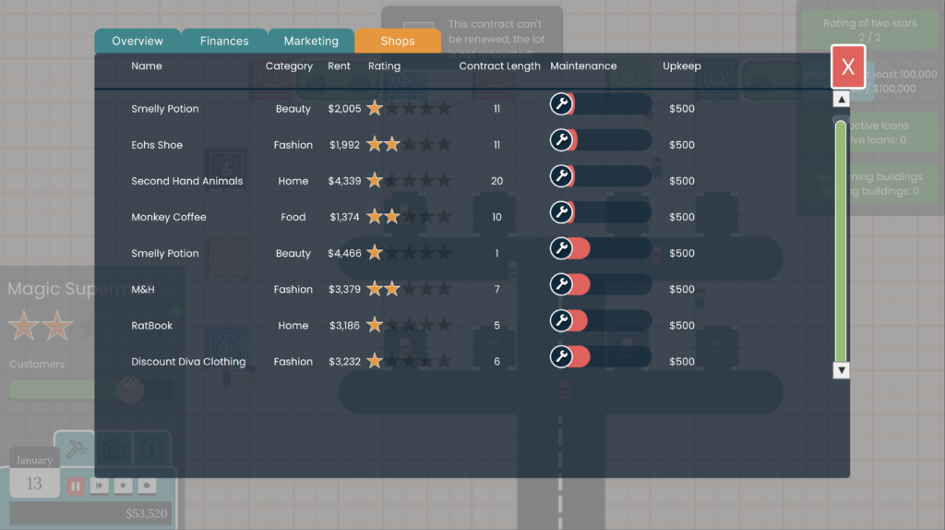Viewport: 945px width, 530px height.
Task: Click the scroll down arrow of shop list
Action: [x=841, y=369]
